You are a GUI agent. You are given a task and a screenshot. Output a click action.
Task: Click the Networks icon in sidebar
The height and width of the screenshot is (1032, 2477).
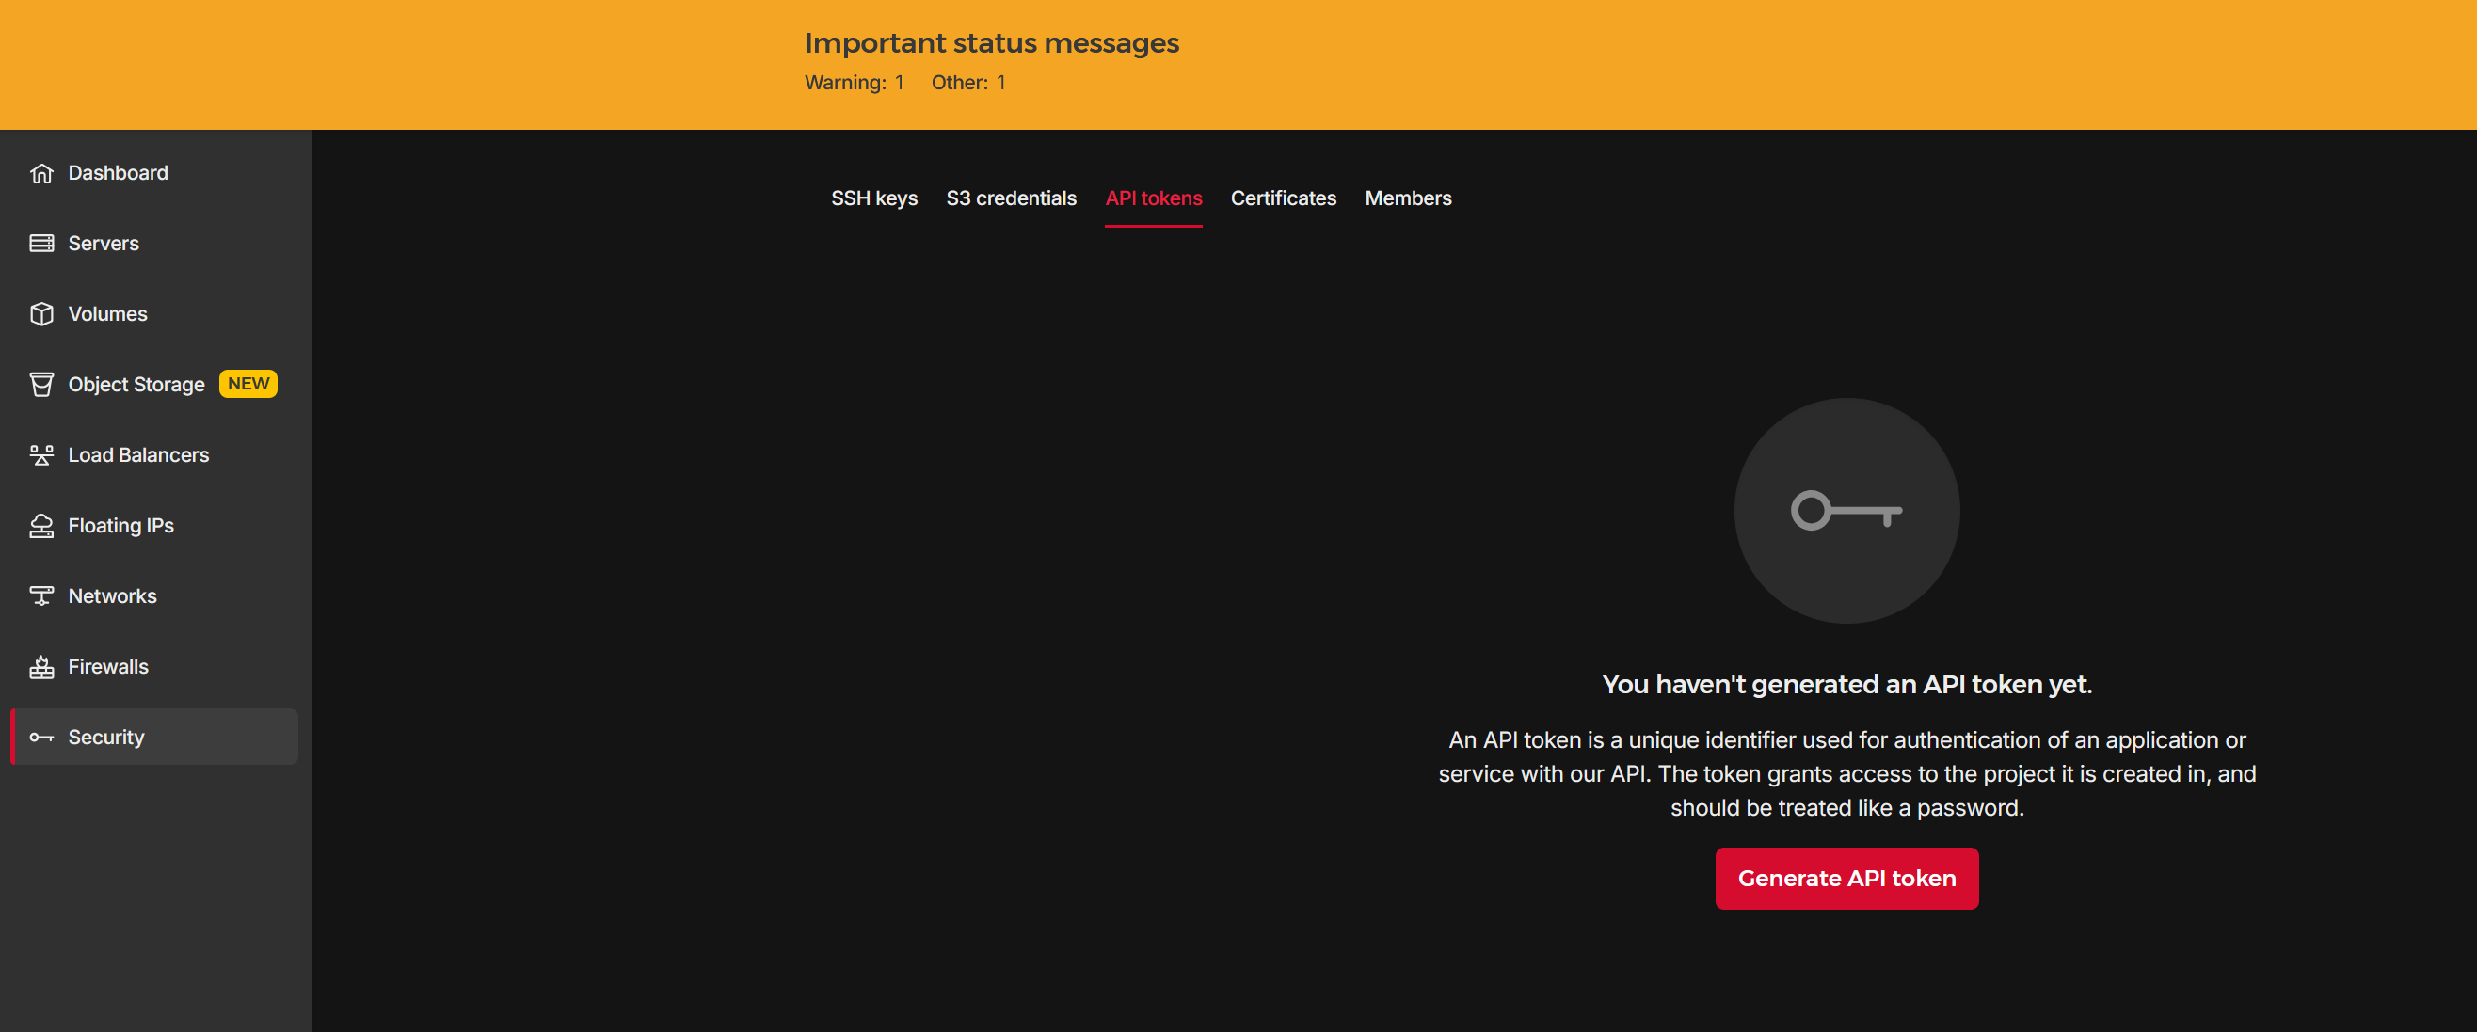tap(41, 595)
